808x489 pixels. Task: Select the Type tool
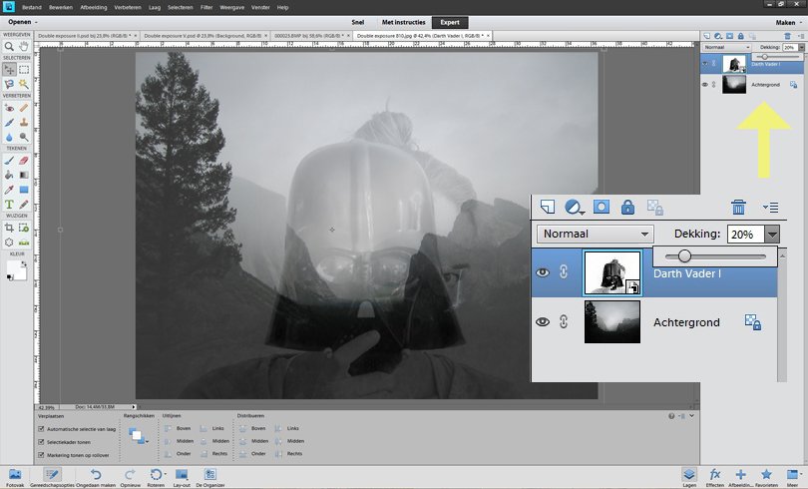(x=9, y=204)
